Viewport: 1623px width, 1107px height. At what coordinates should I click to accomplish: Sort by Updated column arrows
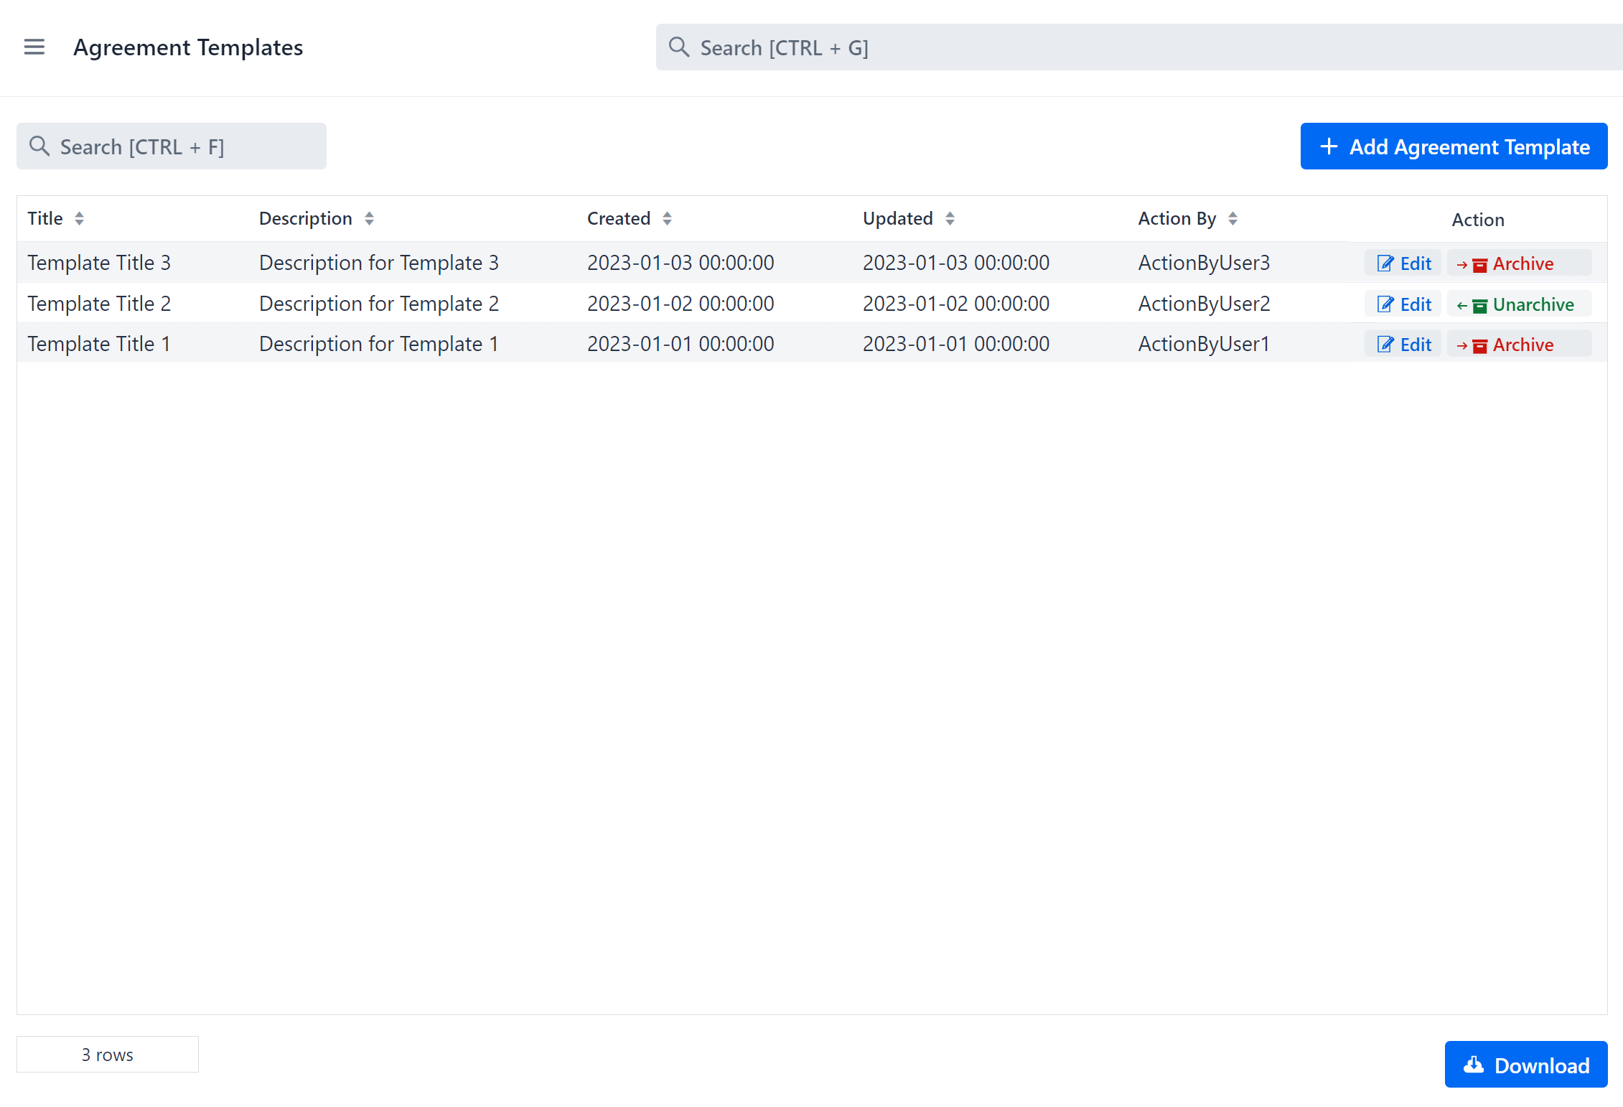[x=950, y=218]
